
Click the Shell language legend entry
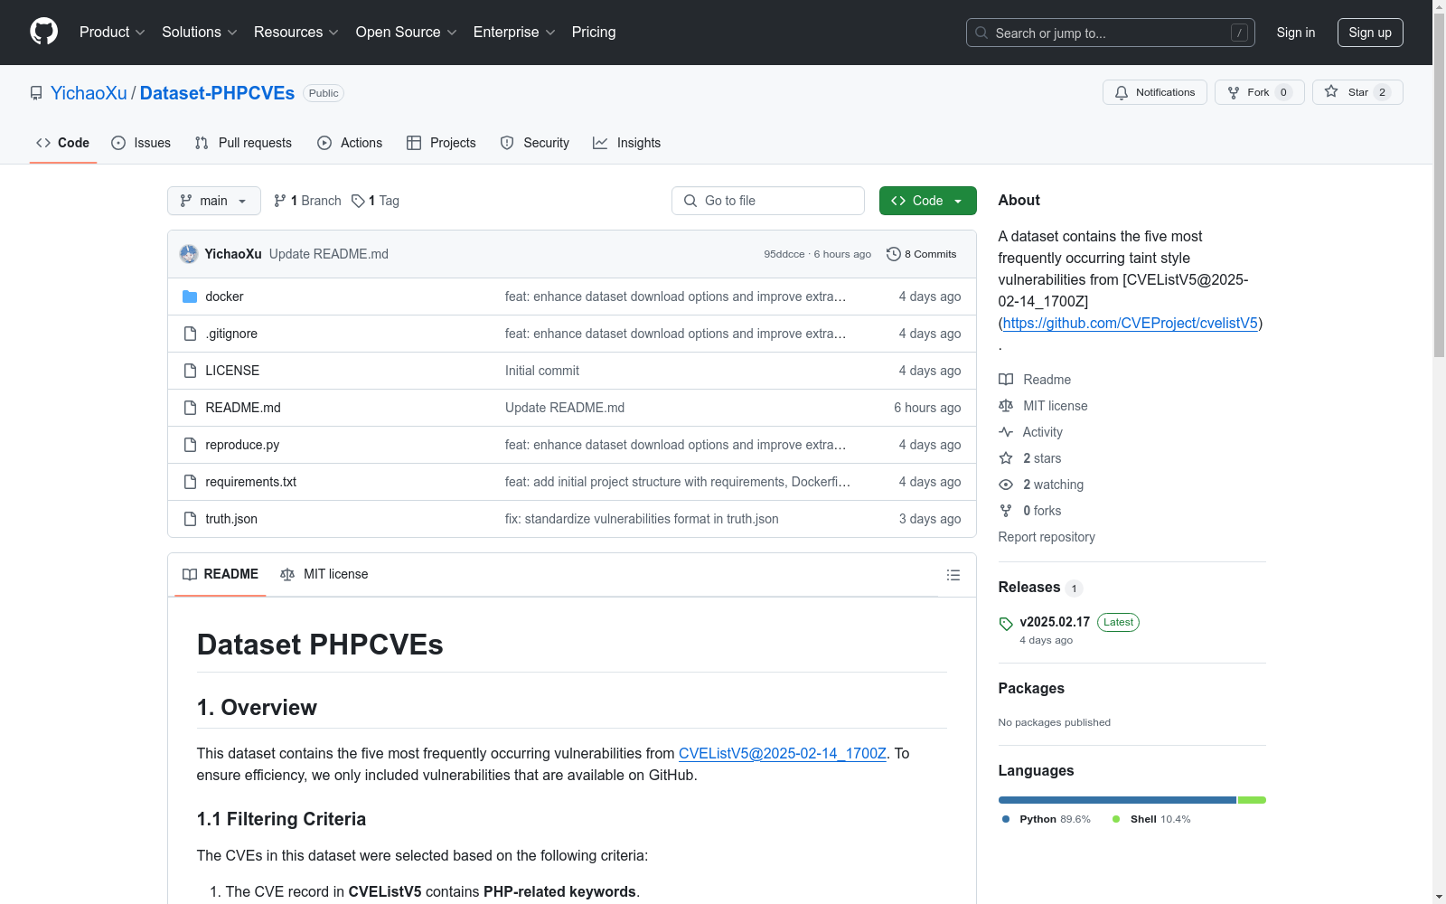1151,819
